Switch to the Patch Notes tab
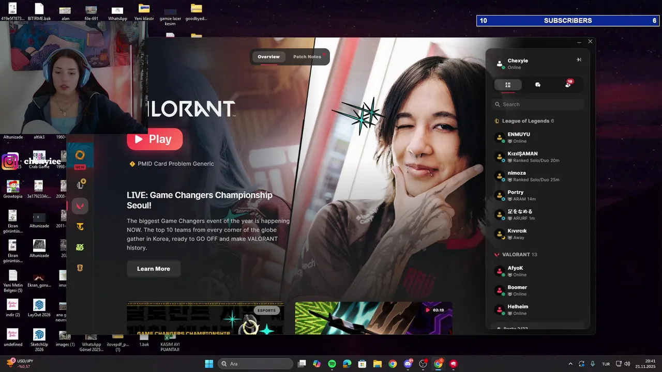Viewport: 662px width, 372px height. 307,57
